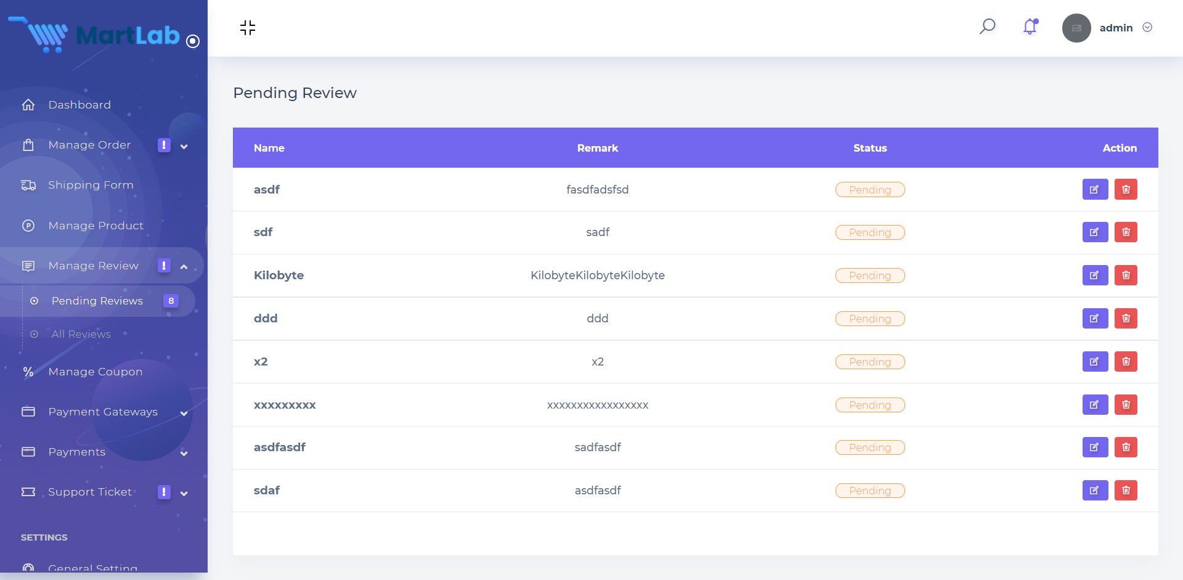Expand the Support Ticket submenu

(184, 493)
